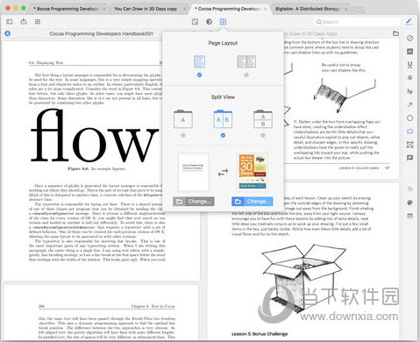Select the freehand scribble tool
Image resolution: width=420 pixels, height=342 pixels.
[409, 91]
